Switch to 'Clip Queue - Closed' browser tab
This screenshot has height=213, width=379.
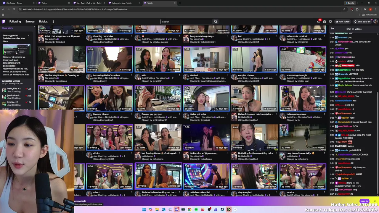tap(18, 3)
